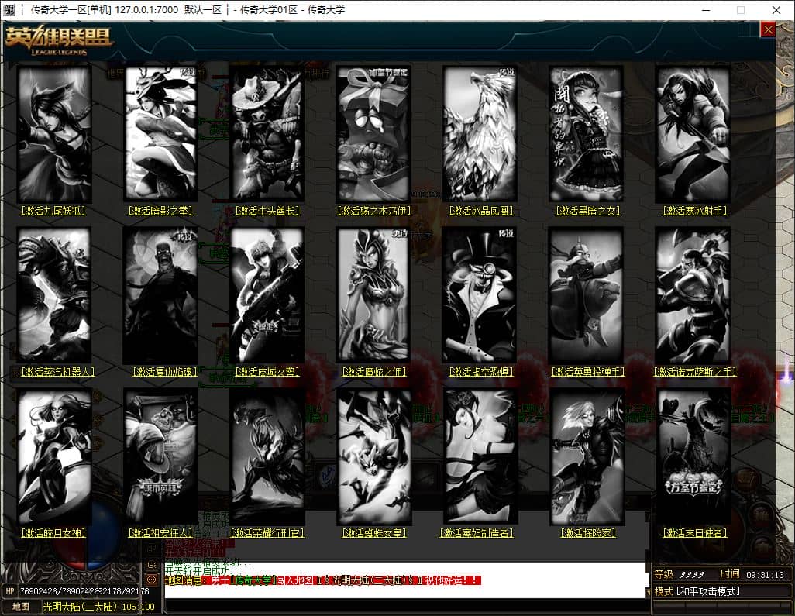The image size is (795, 616).
Task: Activate the 激活皮城女警 link
Action: [x=267, y=372]
